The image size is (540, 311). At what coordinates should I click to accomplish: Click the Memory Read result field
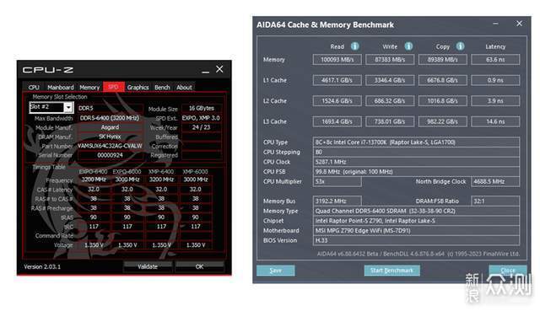337,60
